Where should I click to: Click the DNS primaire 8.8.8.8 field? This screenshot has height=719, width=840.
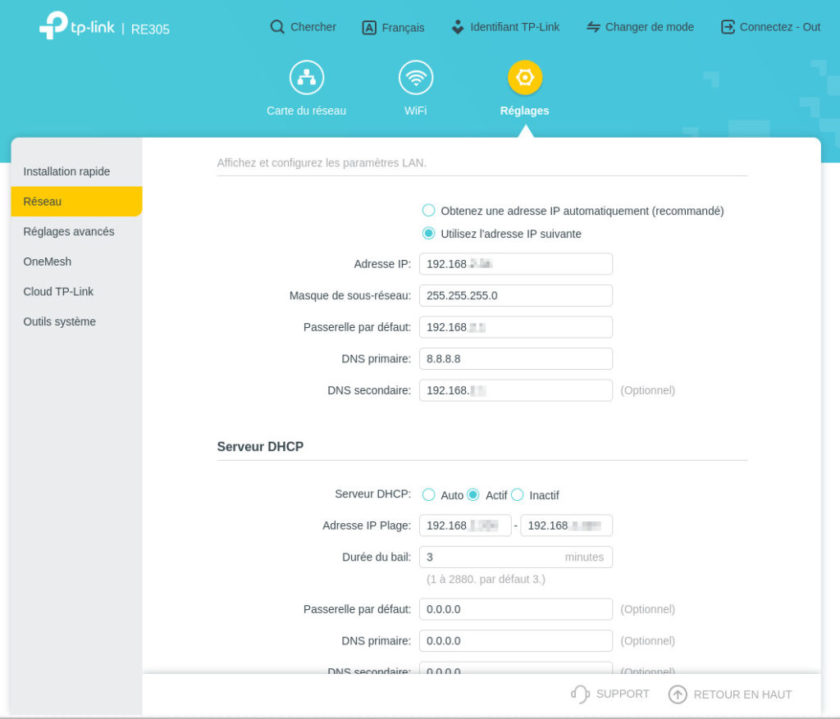pos(515,359)
